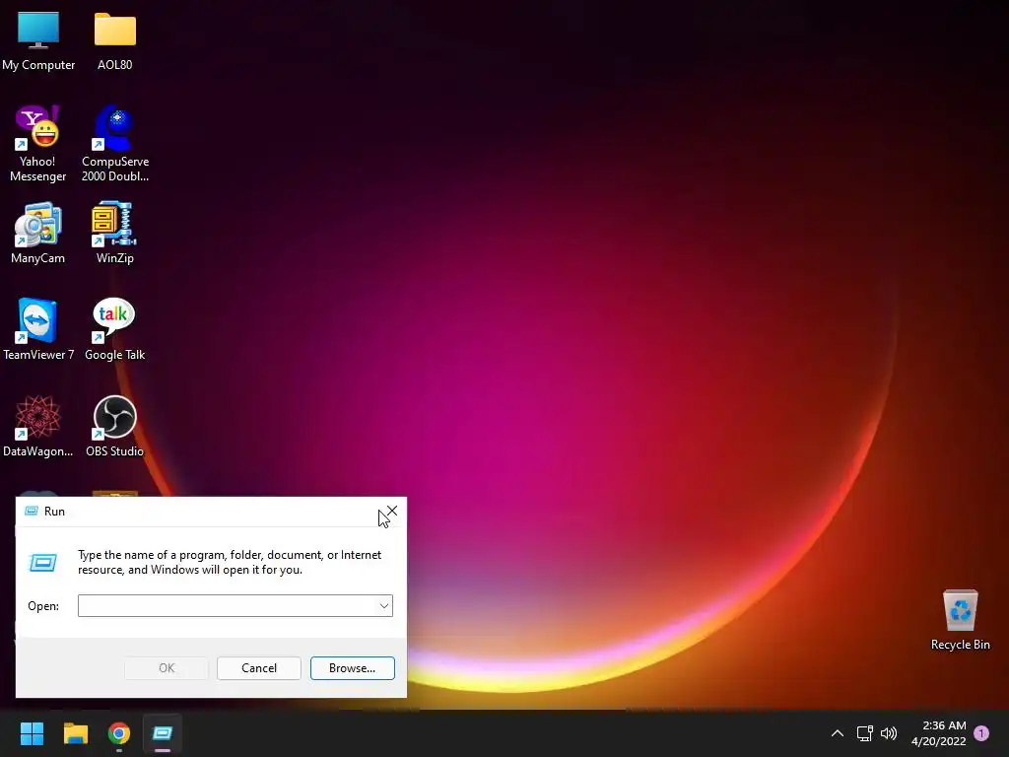Select the ManyCam desktop shortcut
Image resolution: width=1009 pixels, height=757 pixels.
pyautogui.click(x=38, y=233)
